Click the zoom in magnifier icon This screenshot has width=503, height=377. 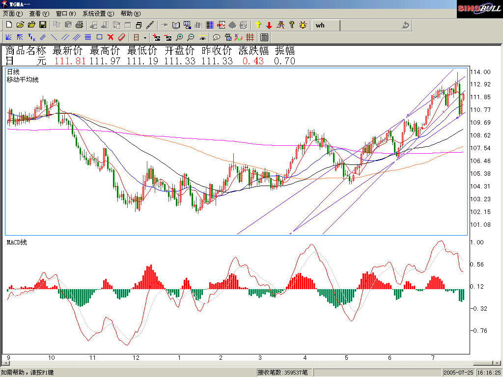pos(179,37)
